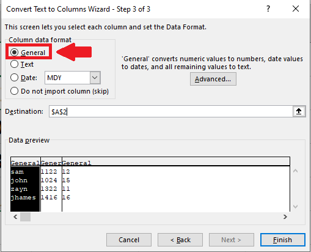This screenshot has width=311, height=252.
Task: Click the horizontal scroll right arrow
Action: [285, 217]
